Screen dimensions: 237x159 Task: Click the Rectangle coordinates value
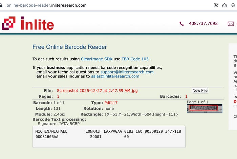pyautogui.click(x=141, y=114)
